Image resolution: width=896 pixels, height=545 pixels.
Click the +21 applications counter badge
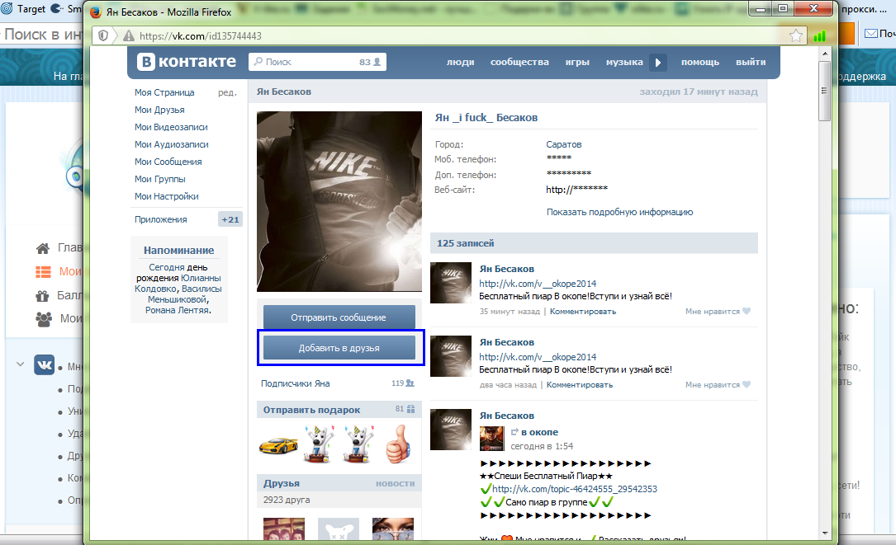230,219
